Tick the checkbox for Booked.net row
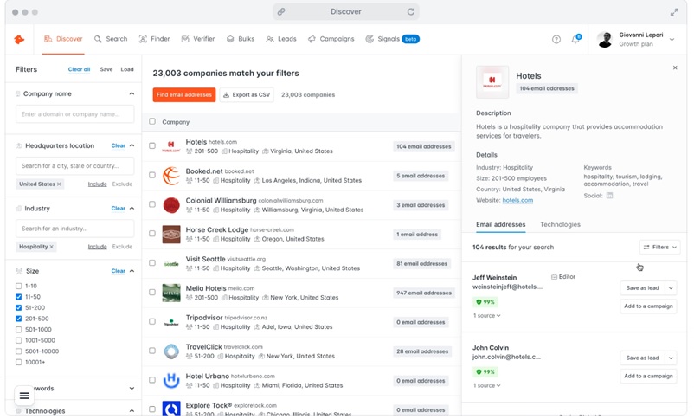Viewport: 694px width, 419px height. [x=152, y=175]
